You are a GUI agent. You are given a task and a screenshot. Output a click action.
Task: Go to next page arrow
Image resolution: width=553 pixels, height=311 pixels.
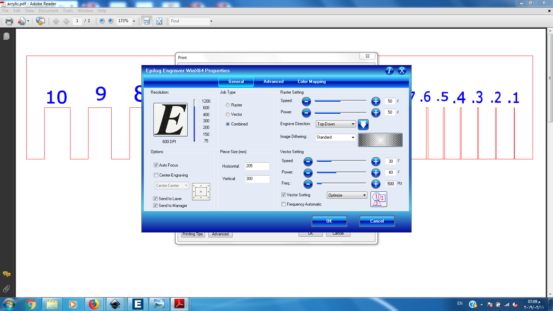pos(66,21)
